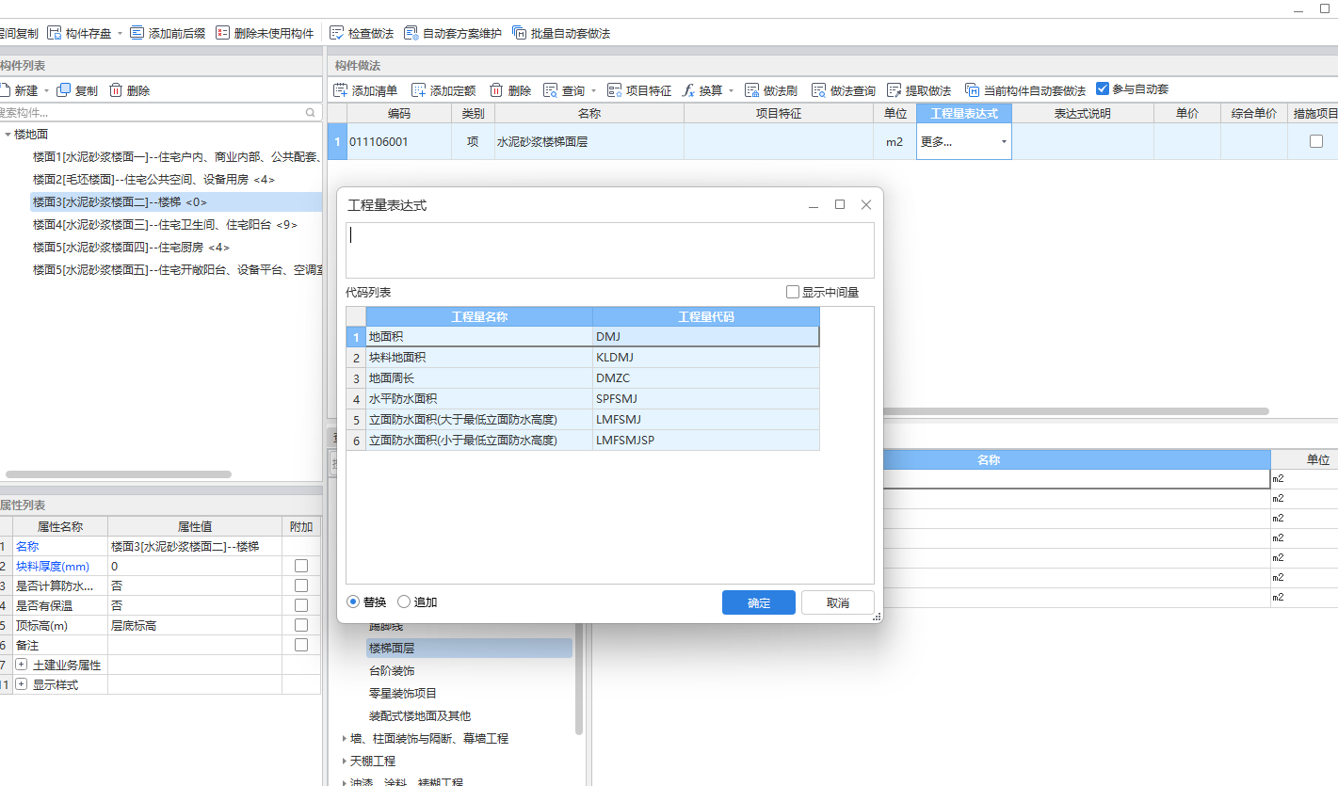Click 当前构件自动套做法 toolbar icon
Image resolution: width=1338 pixels, height=786 pixels.
pos(973,90)
